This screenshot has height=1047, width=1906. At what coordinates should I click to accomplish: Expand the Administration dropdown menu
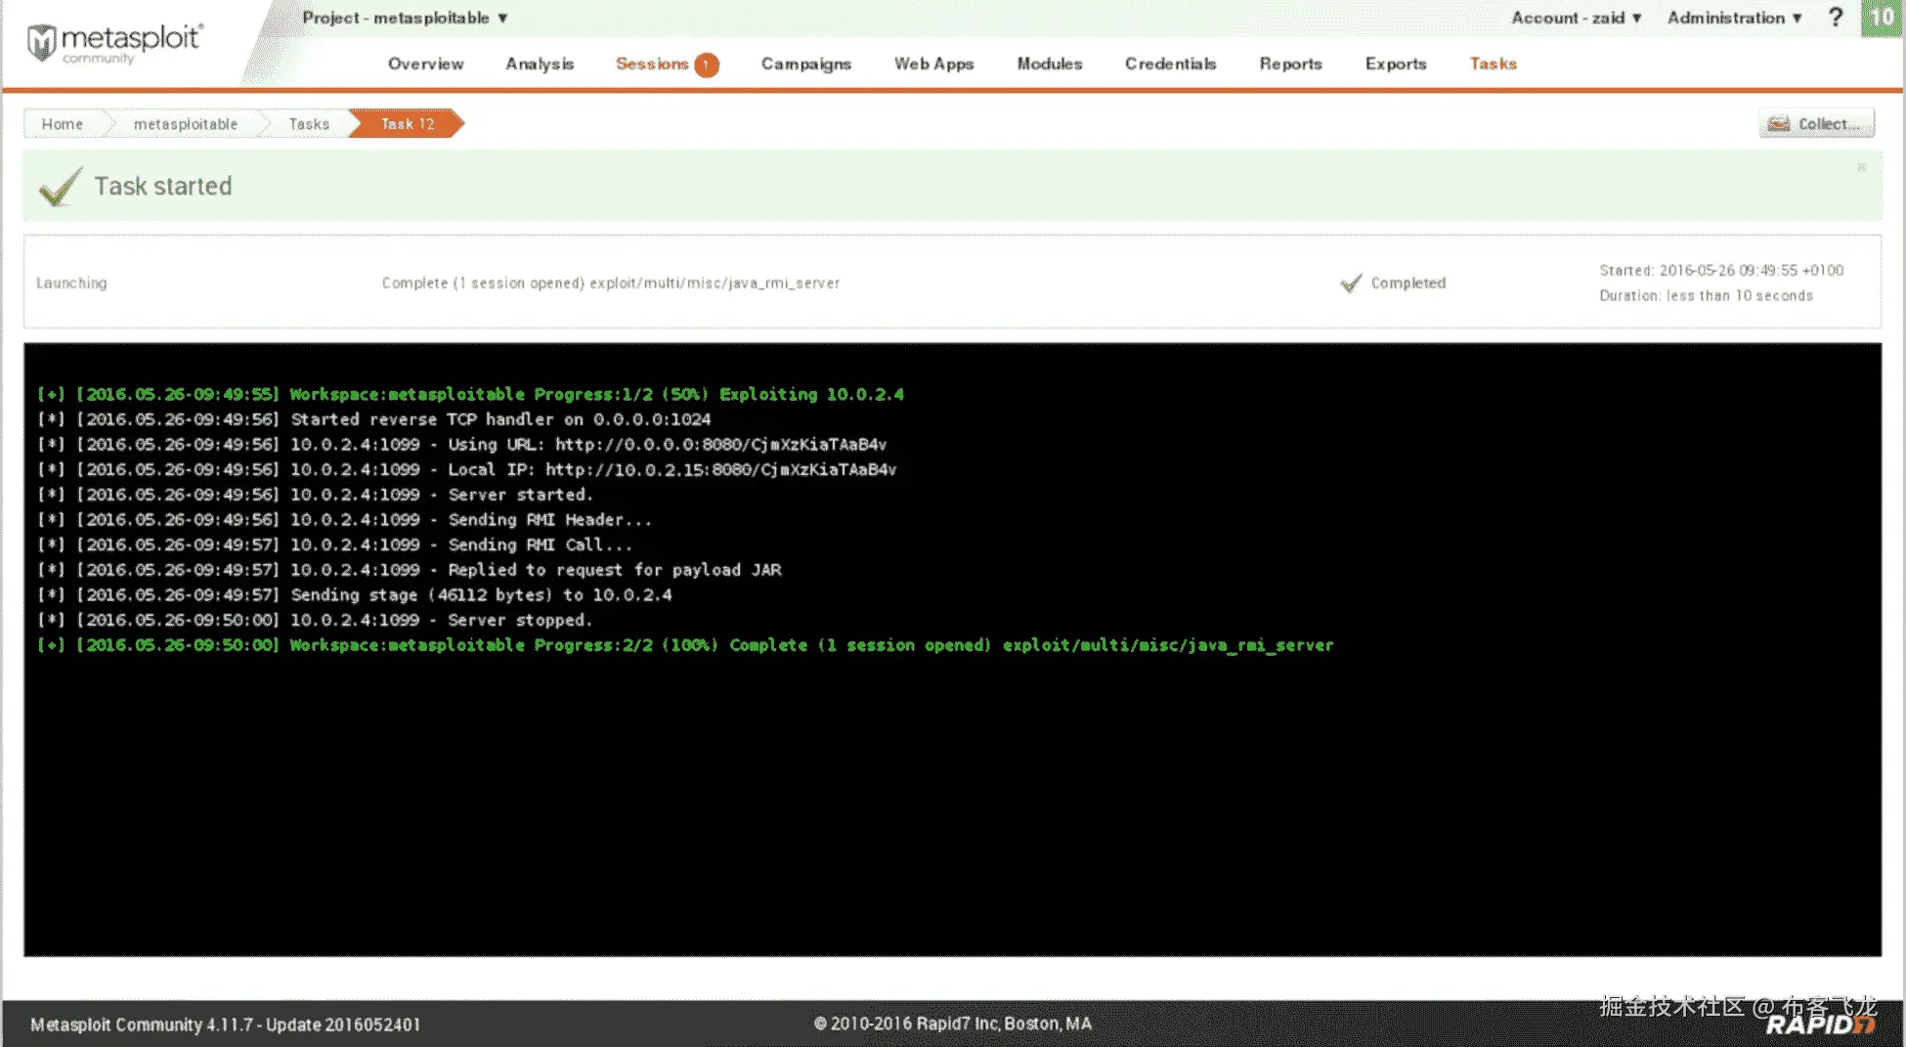click(x=1734, y=18)
